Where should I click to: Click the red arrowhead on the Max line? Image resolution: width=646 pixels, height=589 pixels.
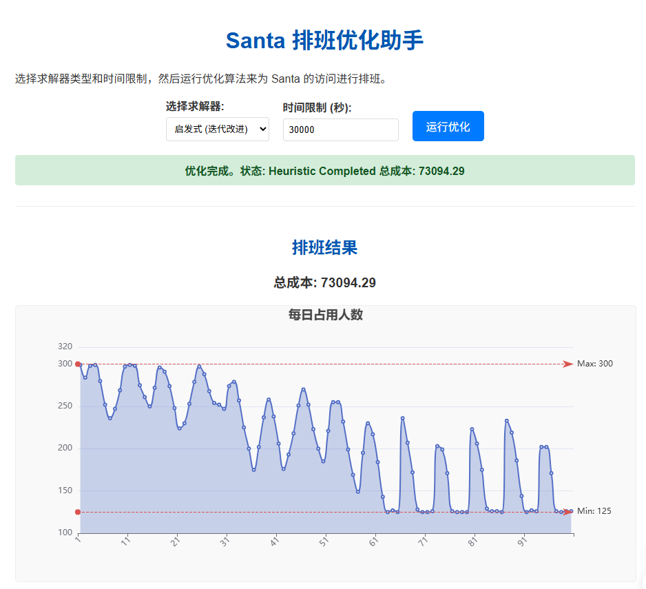[x=568, y=364]
